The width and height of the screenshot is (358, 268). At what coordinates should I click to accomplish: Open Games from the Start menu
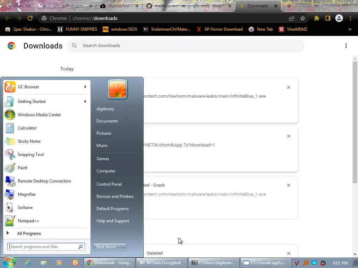point(103,159)
